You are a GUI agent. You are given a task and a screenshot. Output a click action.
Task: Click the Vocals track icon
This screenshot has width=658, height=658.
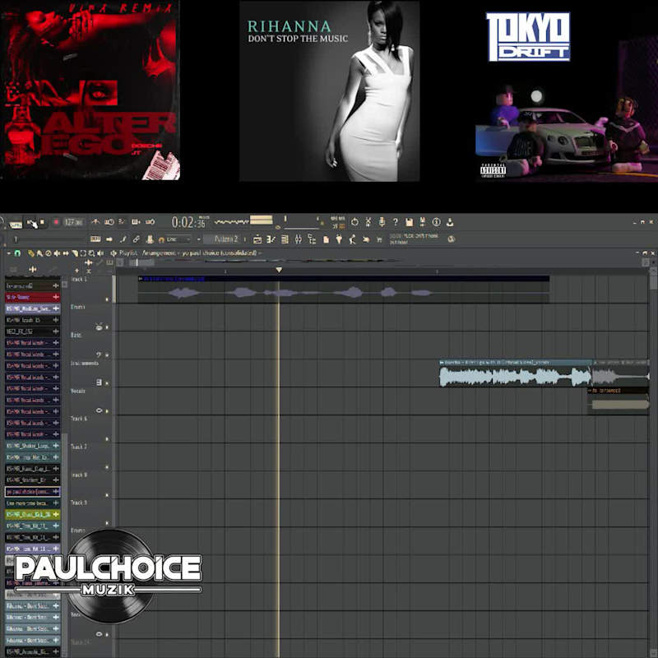point(99,410)
